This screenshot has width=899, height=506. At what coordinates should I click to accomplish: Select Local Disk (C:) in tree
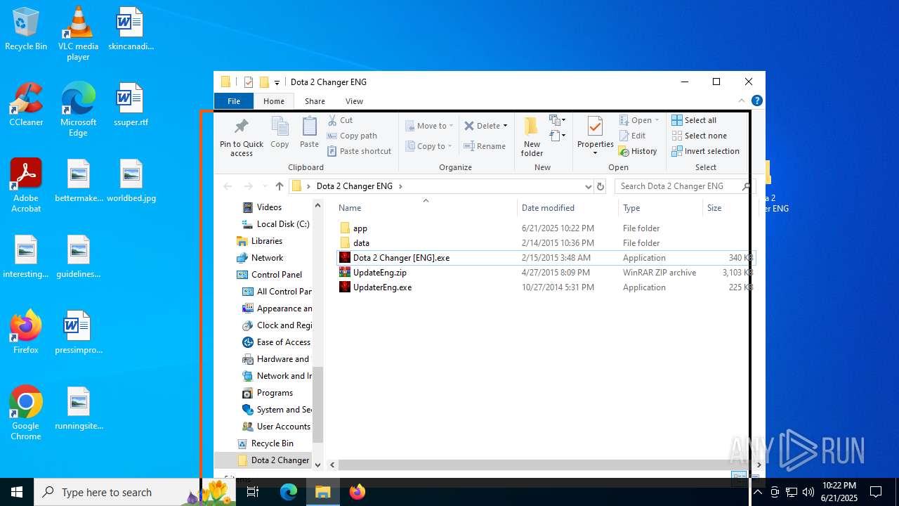pyautogui.click(x=275, y=224)
